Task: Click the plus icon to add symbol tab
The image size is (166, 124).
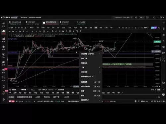Action: (x=96, y=23)
